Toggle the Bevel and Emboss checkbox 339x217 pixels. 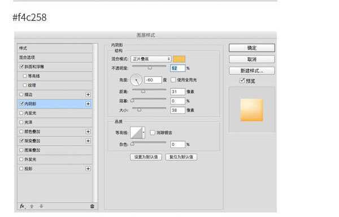point(21,66)
